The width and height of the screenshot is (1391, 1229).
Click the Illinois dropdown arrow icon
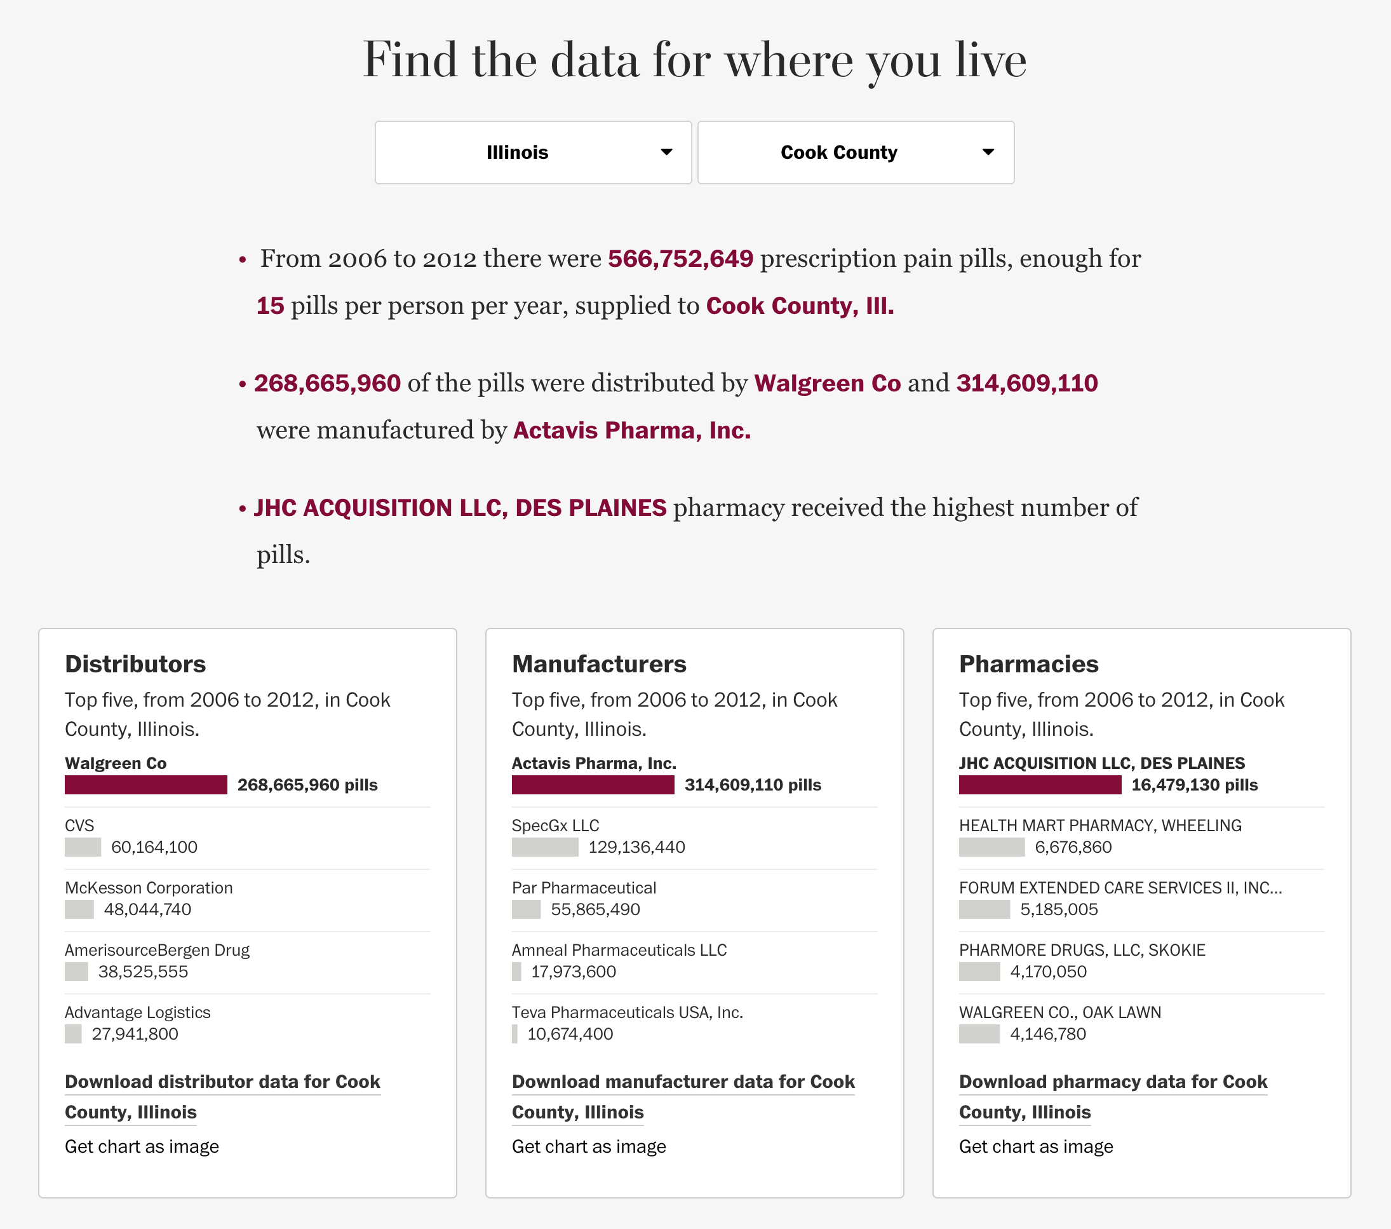(x=666, y=153)
